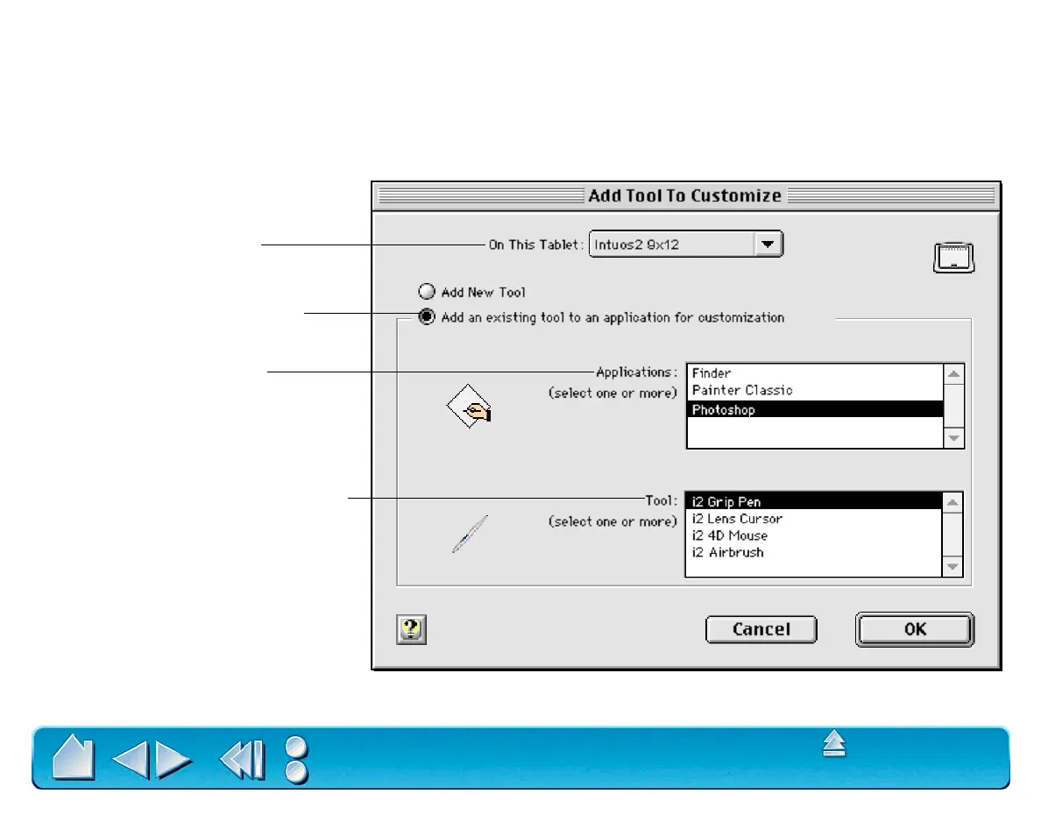Open the On This Tablet dropdown

pos(686,244)
